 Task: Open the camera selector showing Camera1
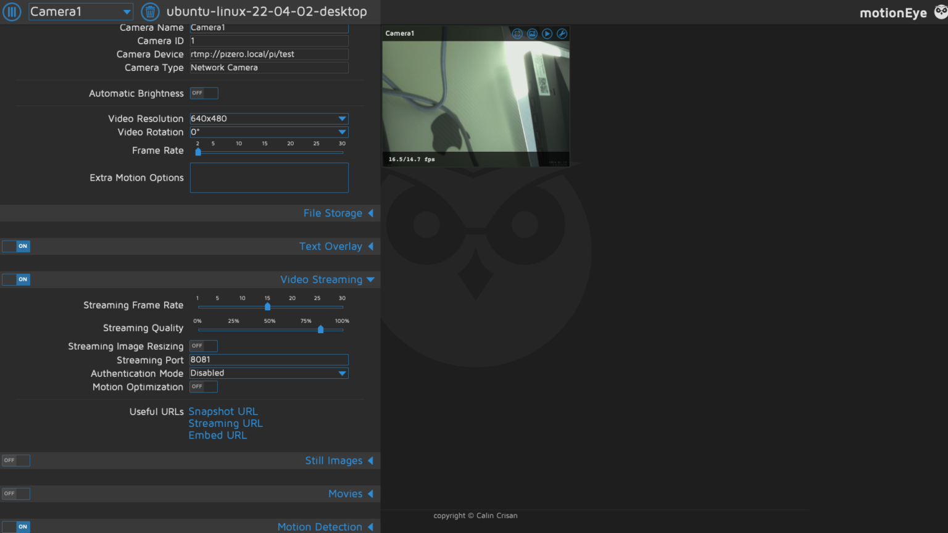(x=80, y=11)
